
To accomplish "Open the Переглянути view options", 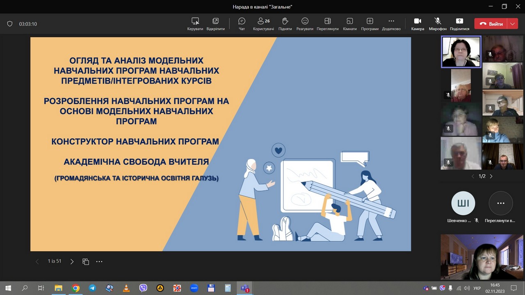I will pos(327,24).
